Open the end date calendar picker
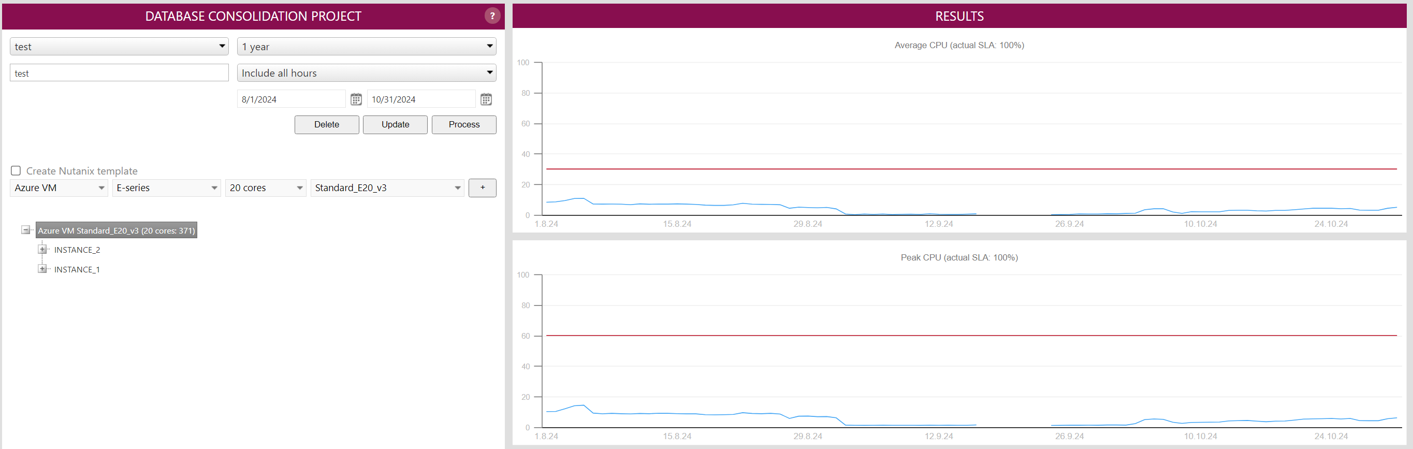 point(486,99)
